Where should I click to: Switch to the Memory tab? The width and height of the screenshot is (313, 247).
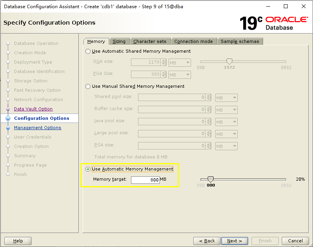(x=96, y=41)
